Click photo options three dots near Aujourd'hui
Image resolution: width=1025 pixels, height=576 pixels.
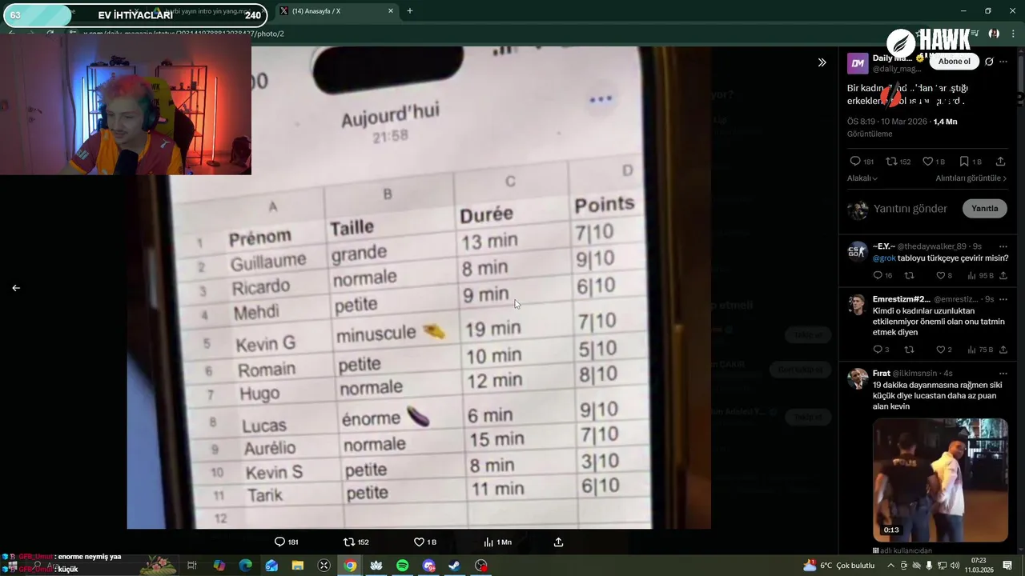point(601,99)
